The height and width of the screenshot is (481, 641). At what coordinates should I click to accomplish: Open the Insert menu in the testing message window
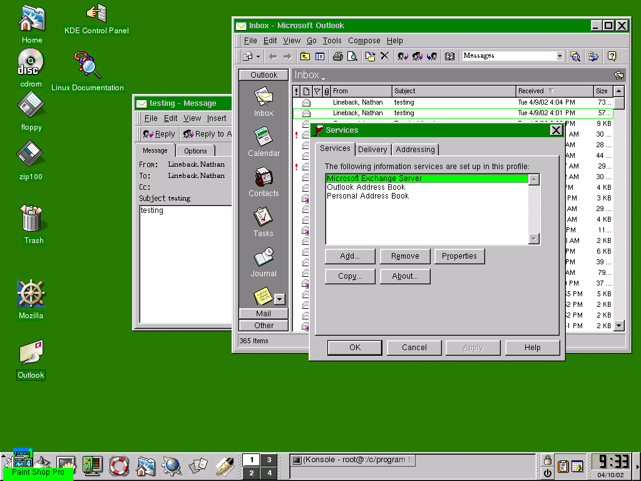coord(216,118)
